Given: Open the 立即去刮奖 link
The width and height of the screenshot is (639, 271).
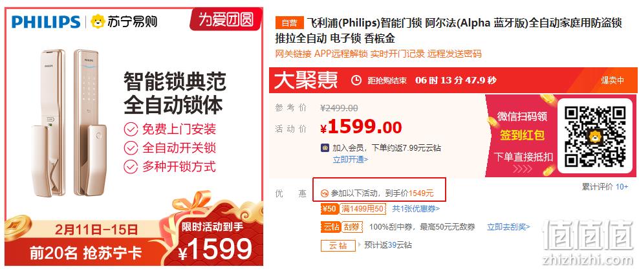Looking at the screenshot, I should [x=508, y=227].
